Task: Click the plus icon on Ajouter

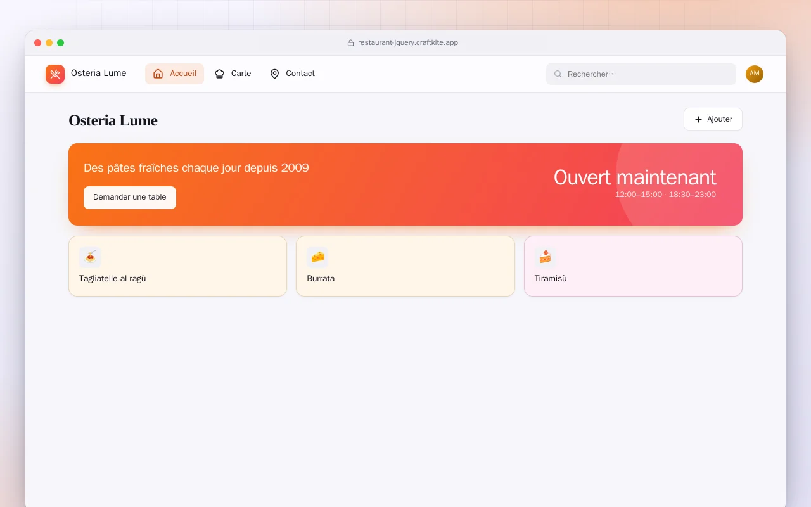Action: [698, 119]
